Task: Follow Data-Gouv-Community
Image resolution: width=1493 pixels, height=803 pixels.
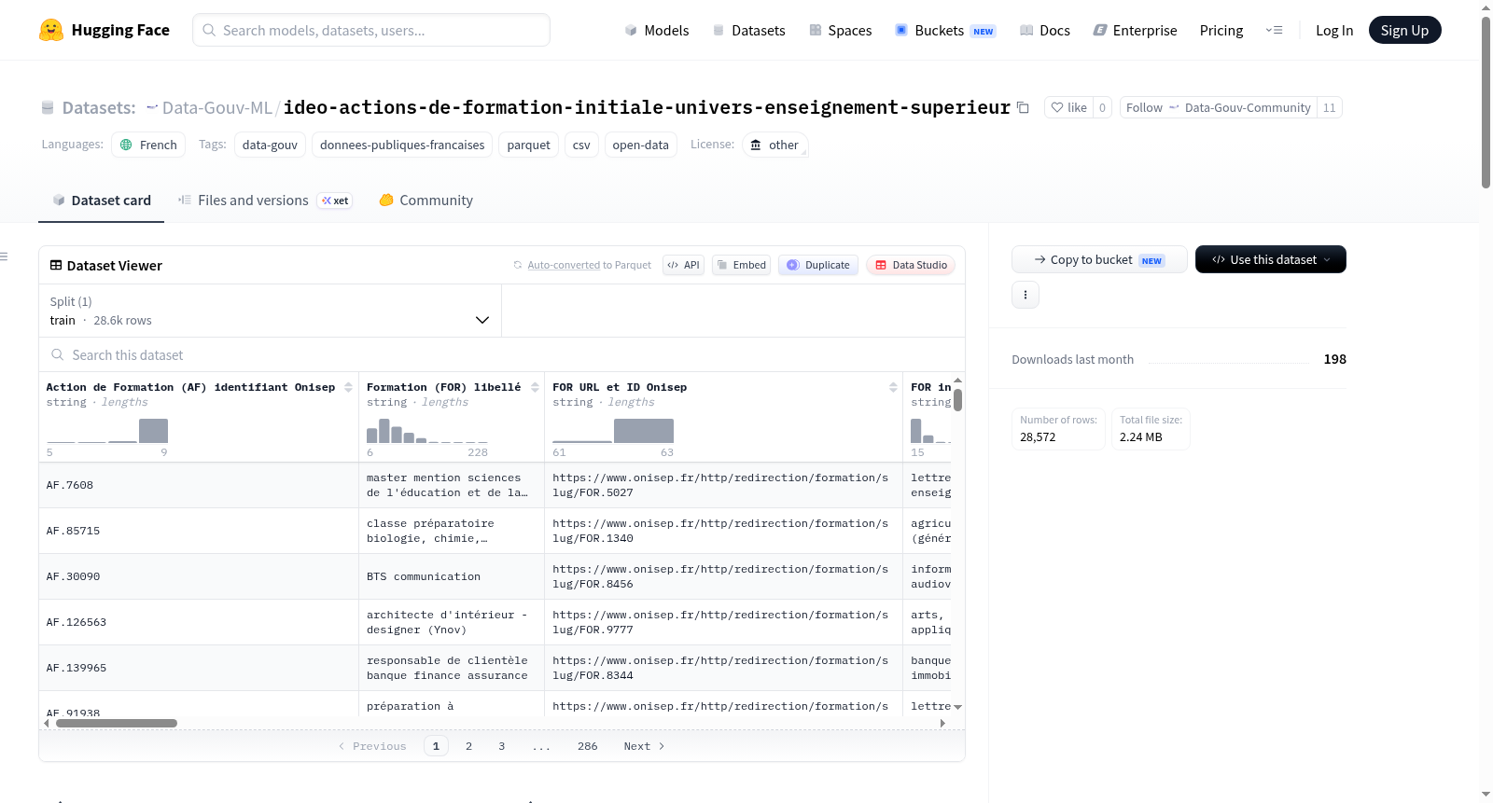Action: click(x=1219, y=107)
